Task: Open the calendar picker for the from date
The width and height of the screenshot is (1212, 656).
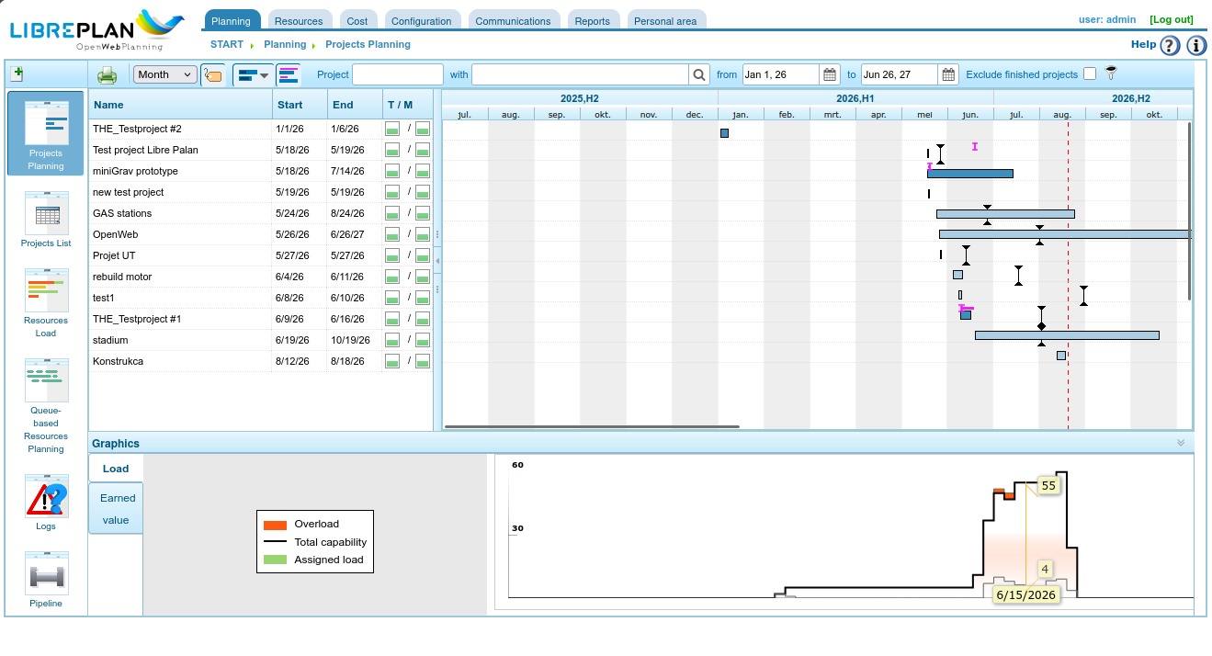Action: click(830, 74)
